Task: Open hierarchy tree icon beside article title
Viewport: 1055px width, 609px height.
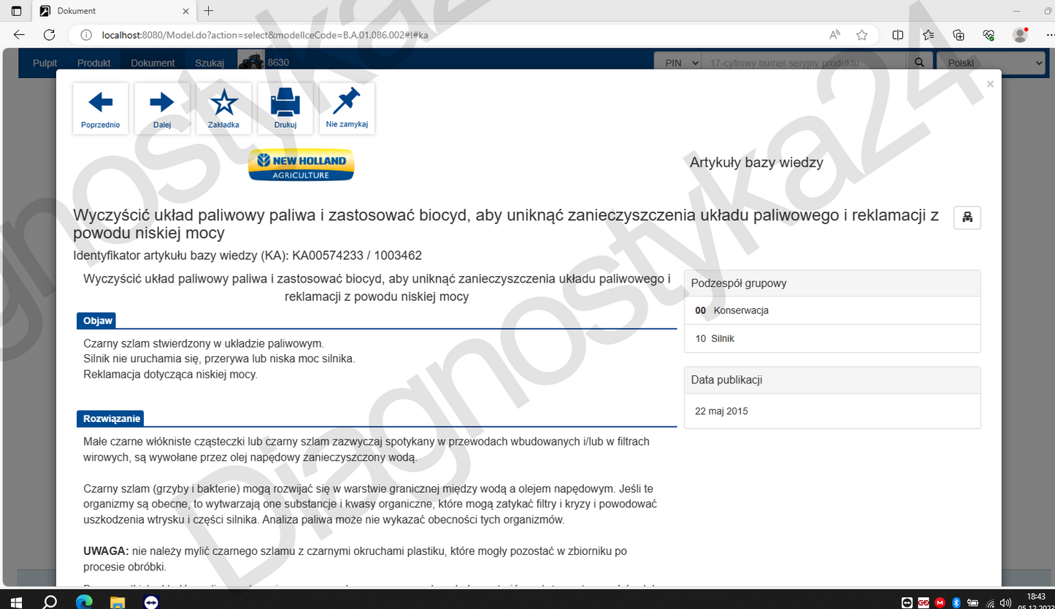Action: pos(967,218)
